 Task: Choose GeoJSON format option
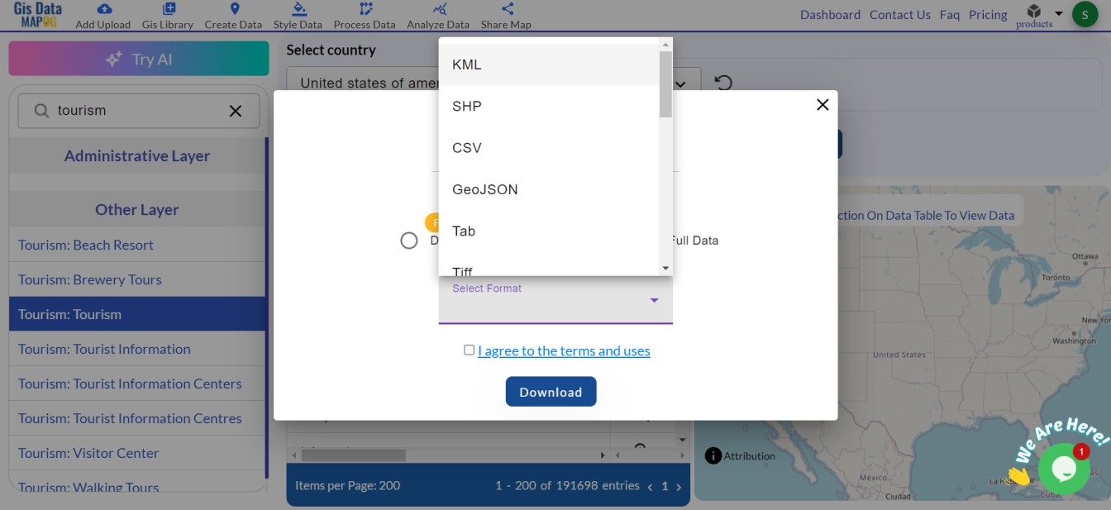(x=549, y=189)
